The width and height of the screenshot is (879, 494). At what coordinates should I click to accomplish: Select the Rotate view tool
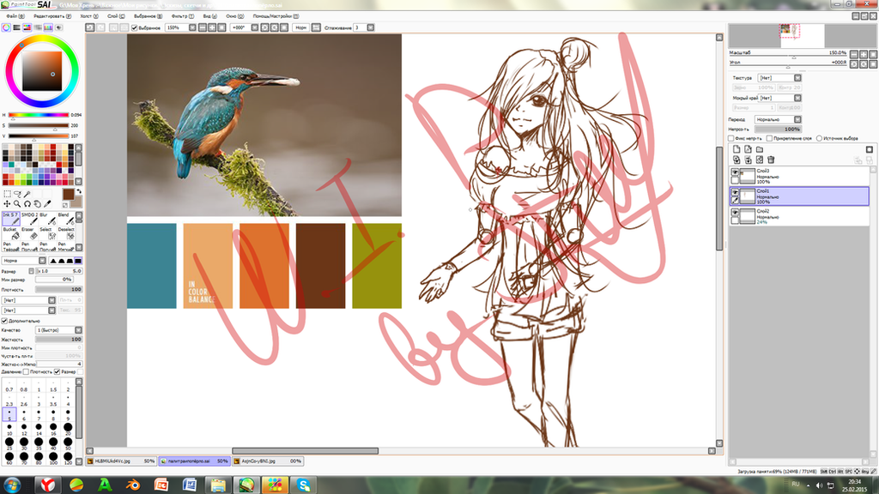point(27,204)
